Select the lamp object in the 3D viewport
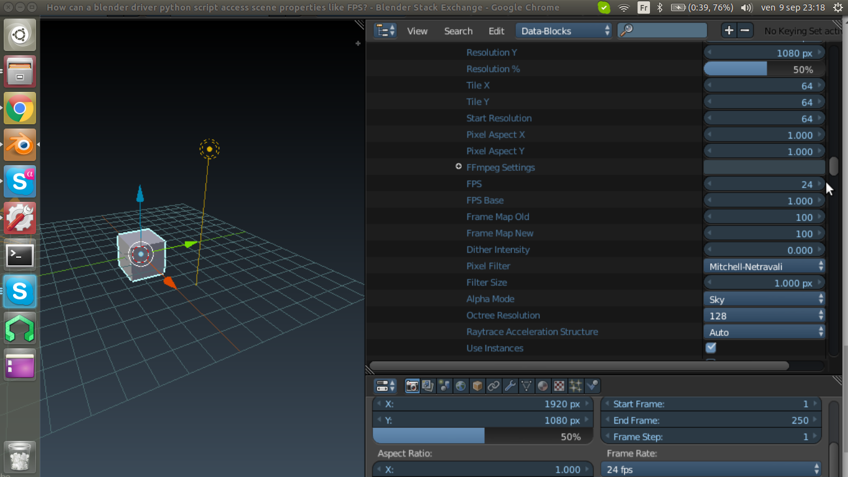Image resolution: width=848 pixels, height=477 pixels. pos(210,149)
